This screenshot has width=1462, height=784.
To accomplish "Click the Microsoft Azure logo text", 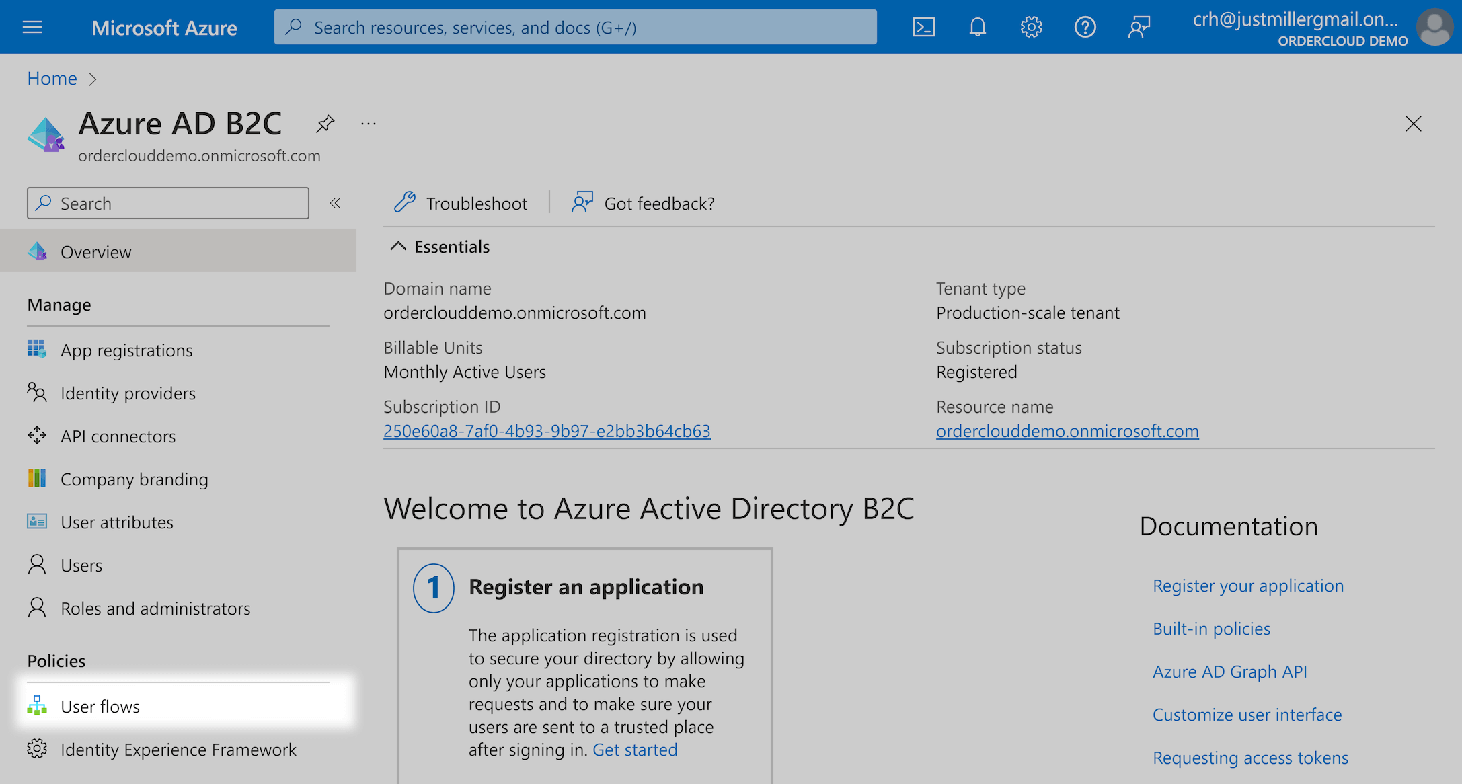I will coord(164,28).
